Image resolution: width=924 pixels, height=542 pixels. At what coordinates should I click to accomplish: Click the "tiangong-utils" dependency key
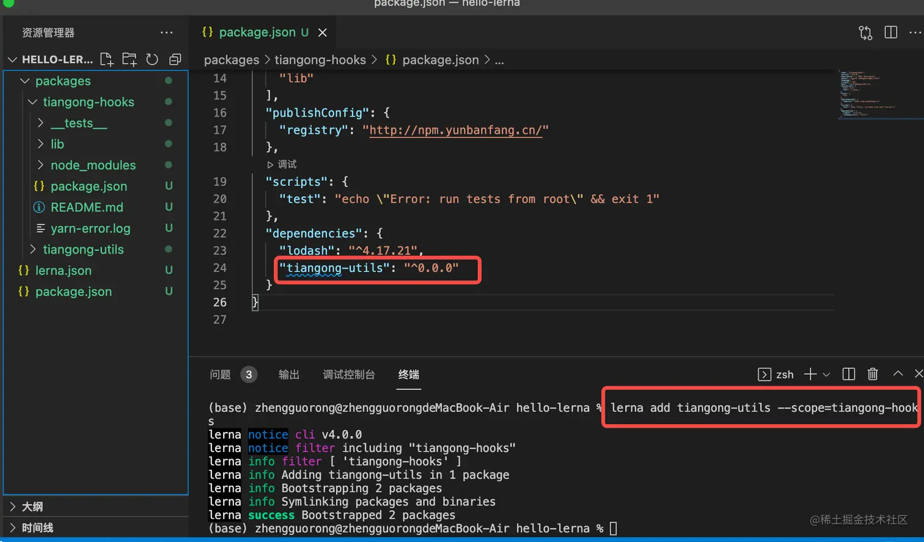(334, 268)
